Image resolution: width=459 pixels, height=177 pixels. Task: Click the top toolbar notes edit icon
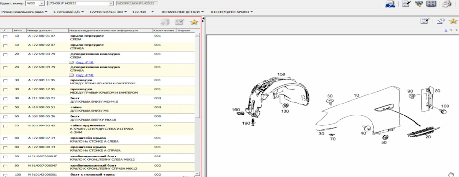pyautogui.click(x=406, y=4)
